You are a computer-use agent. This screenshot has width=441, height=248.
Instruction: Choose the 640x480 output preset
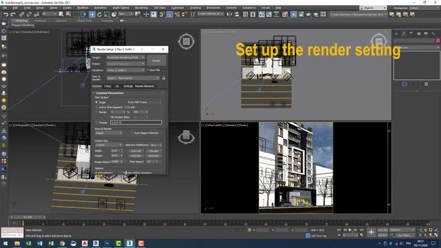point(136,156)
